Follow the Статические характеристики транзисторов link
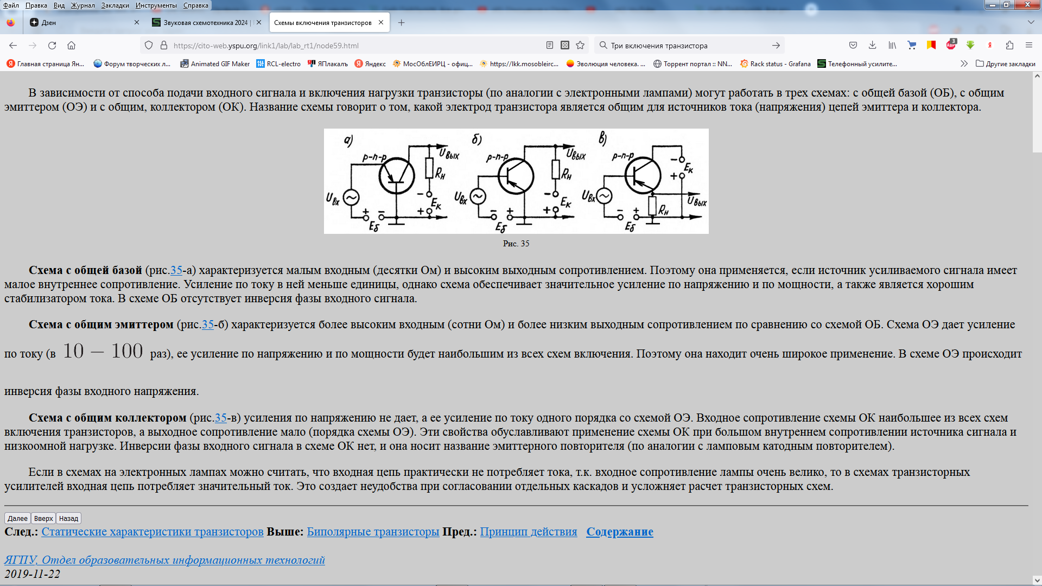Viewport: 1042px width, 586px height. click(x=152, y=532)
